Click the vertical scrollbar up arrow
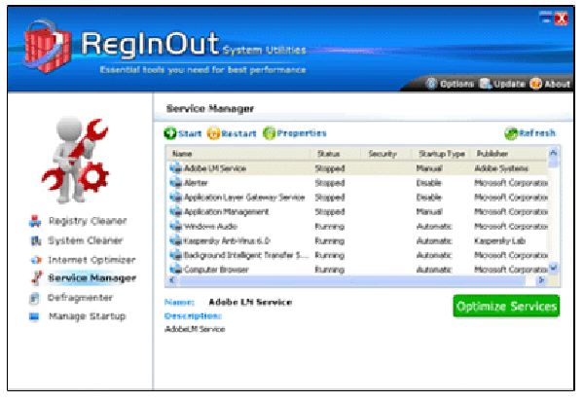This screenshot has width=584, height=402. coord(554,153)
